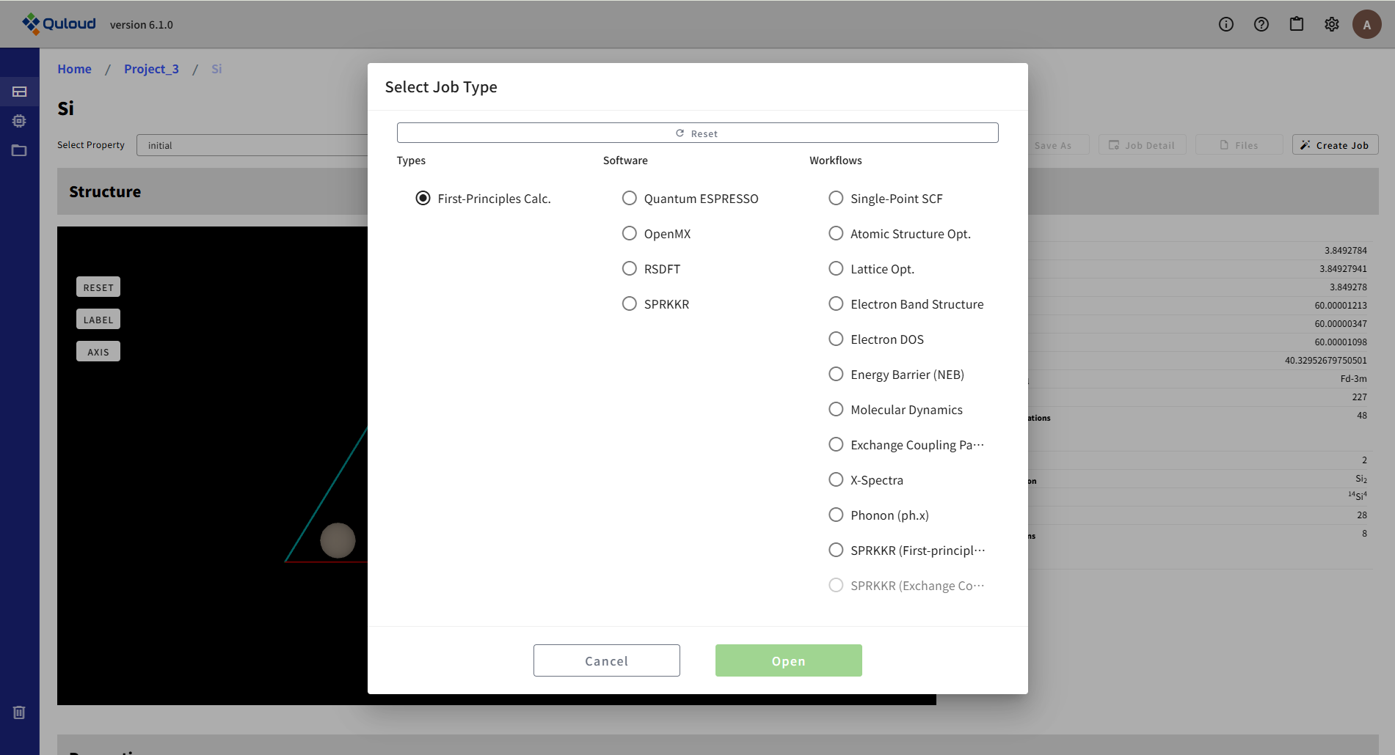Click the Quloud logo icon
Viewport: 1395px width, 755px height.
31,24
